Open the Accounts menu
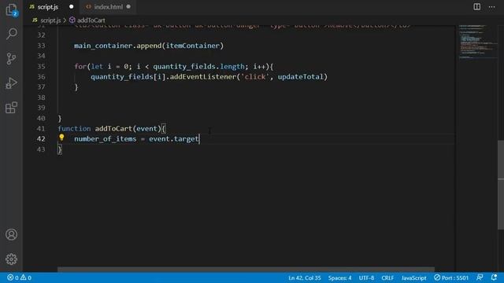Image resolution: width=504 pixels, height=283 pixels. 11,234
